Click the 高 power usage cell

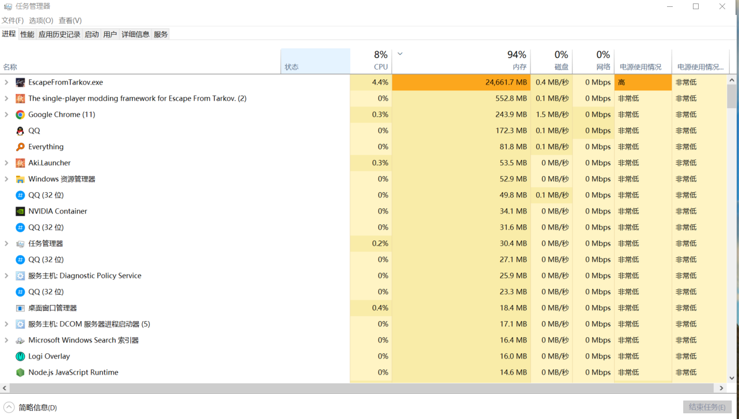(643, 82)
